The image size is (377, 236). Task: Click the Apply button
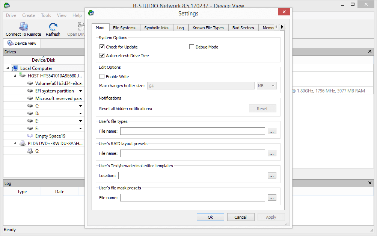(x=271, y=217)
